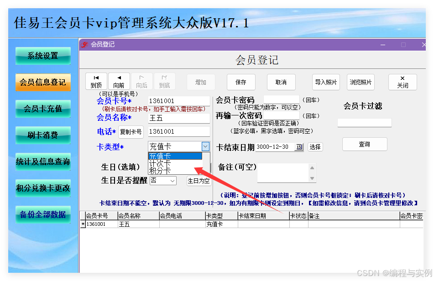
Task: Go to 会员卡充值 in sidebar
Action: (x=43, y=109)
